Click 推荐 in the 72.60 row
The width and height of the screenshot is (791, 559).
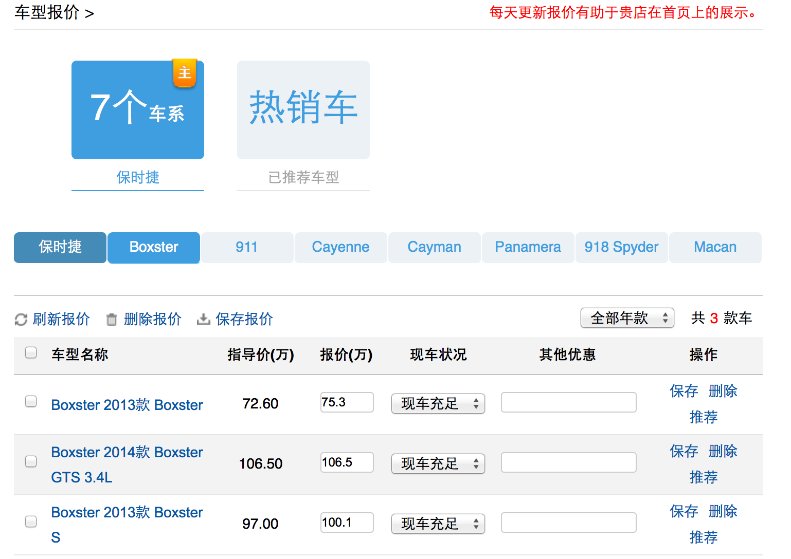coord(704,417)
